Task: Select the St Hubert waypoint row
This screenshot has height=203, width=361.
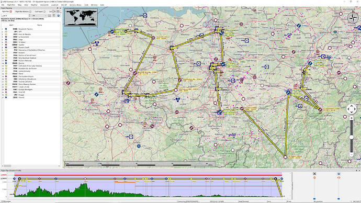Action: tap(31, 42)
